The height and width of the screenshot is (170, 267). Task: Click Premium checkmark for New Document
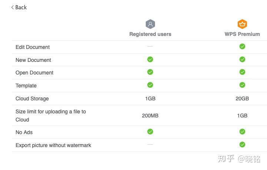242,60
